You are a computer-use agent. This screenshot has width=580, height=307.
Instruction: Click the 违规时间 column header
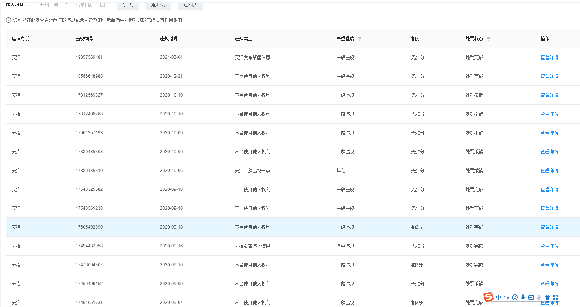169,38
